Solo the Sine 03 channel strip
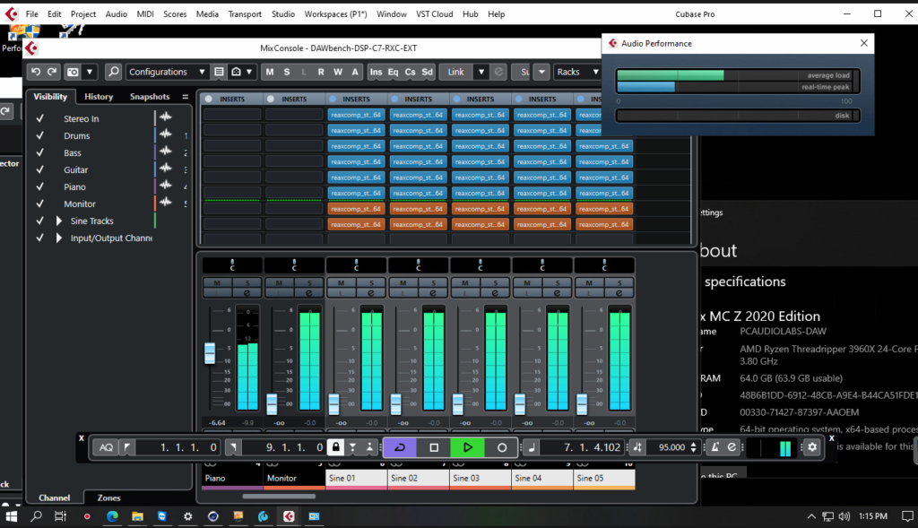Image resolution: width=918 pixels, height=528 pixels. click(x=495, y=283)
